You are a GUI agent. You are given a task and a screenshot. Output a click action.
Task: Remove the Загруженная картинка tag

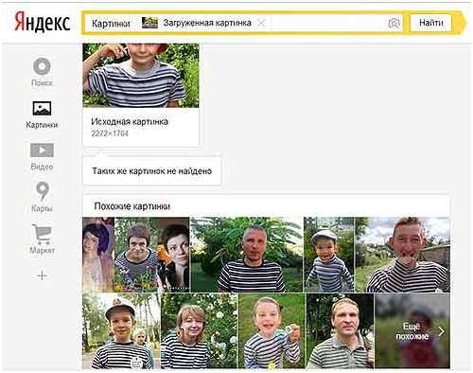pyautogui.click(x=261, y=23)
